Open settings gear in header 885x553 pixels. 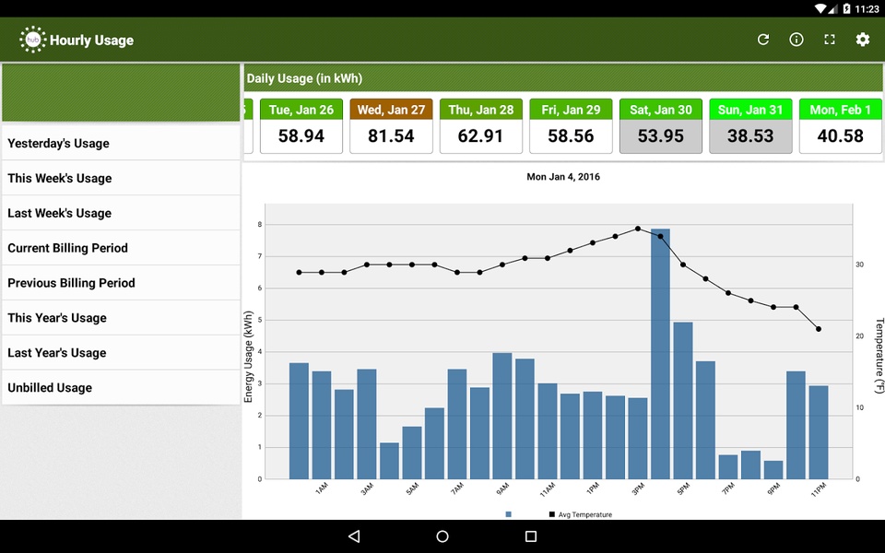point(863,40)
